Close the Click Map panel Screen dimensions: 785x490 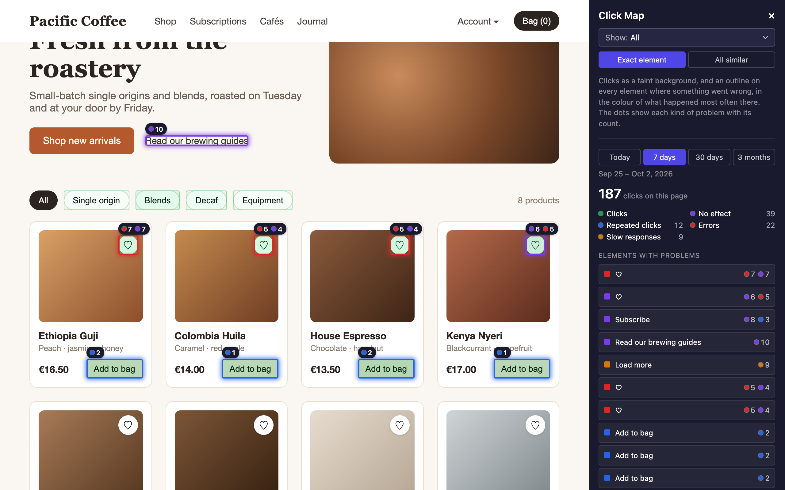772,16
